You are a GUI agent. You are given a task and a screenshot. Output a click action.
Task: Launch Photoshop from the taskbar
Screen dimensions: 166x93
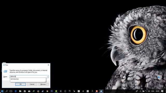pyautogui.click(x=52, y=91)
